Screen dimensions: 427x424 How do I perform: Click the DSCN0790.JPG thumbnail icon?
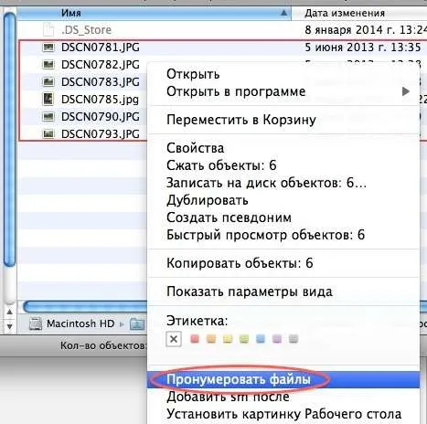point(48,117)
